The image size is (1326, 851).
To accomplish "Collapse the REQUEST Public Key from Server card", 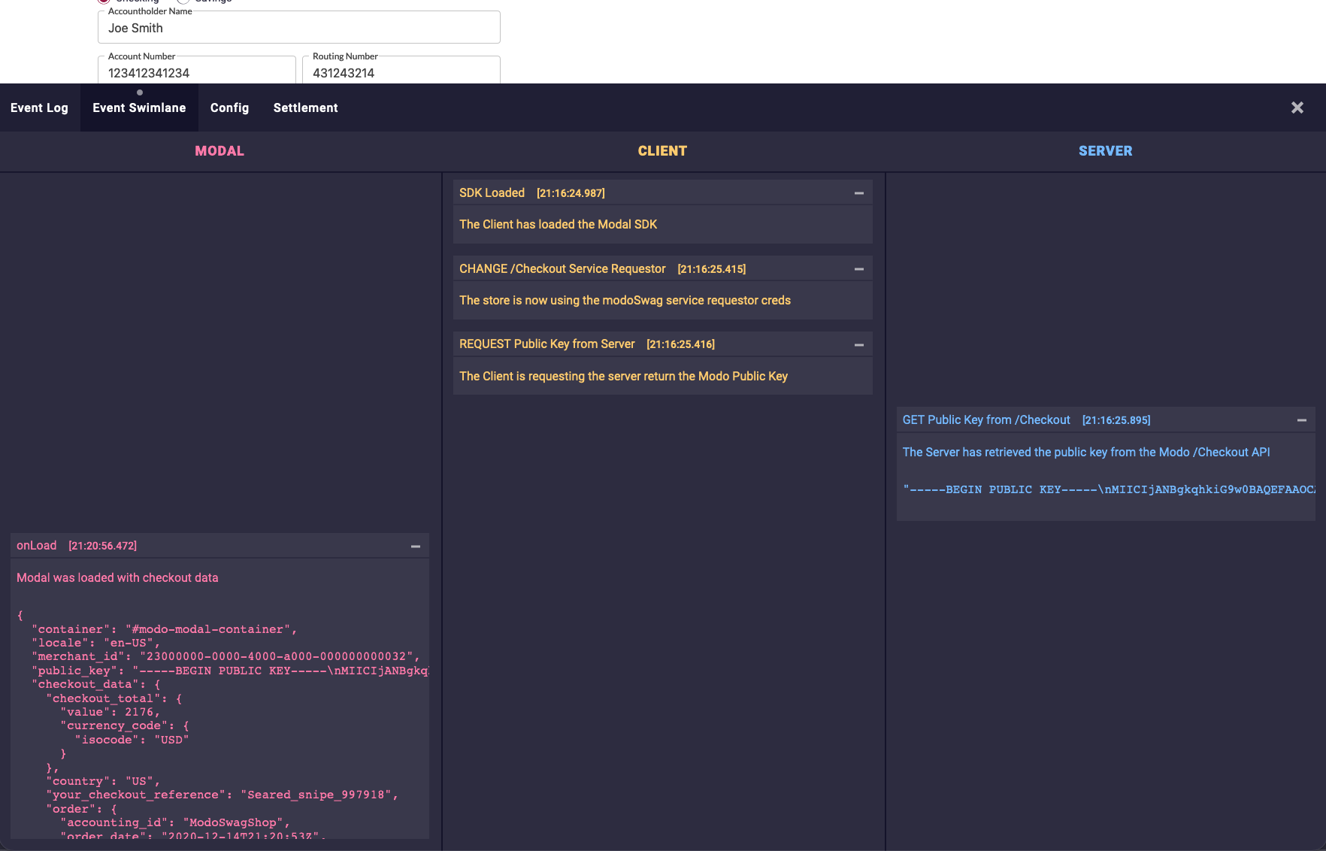I will point(859,345).
